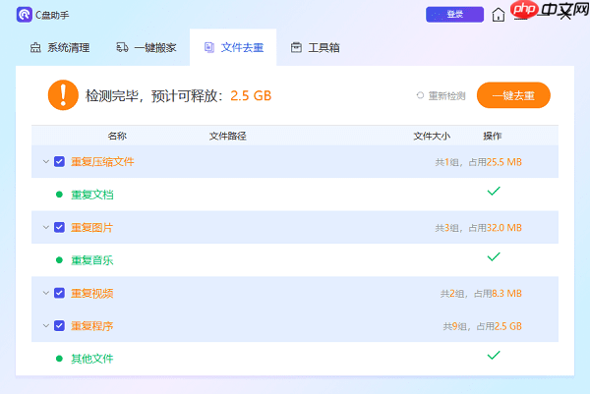
Task: Open the 一键搬家 tab
Action: coord(147,47)
